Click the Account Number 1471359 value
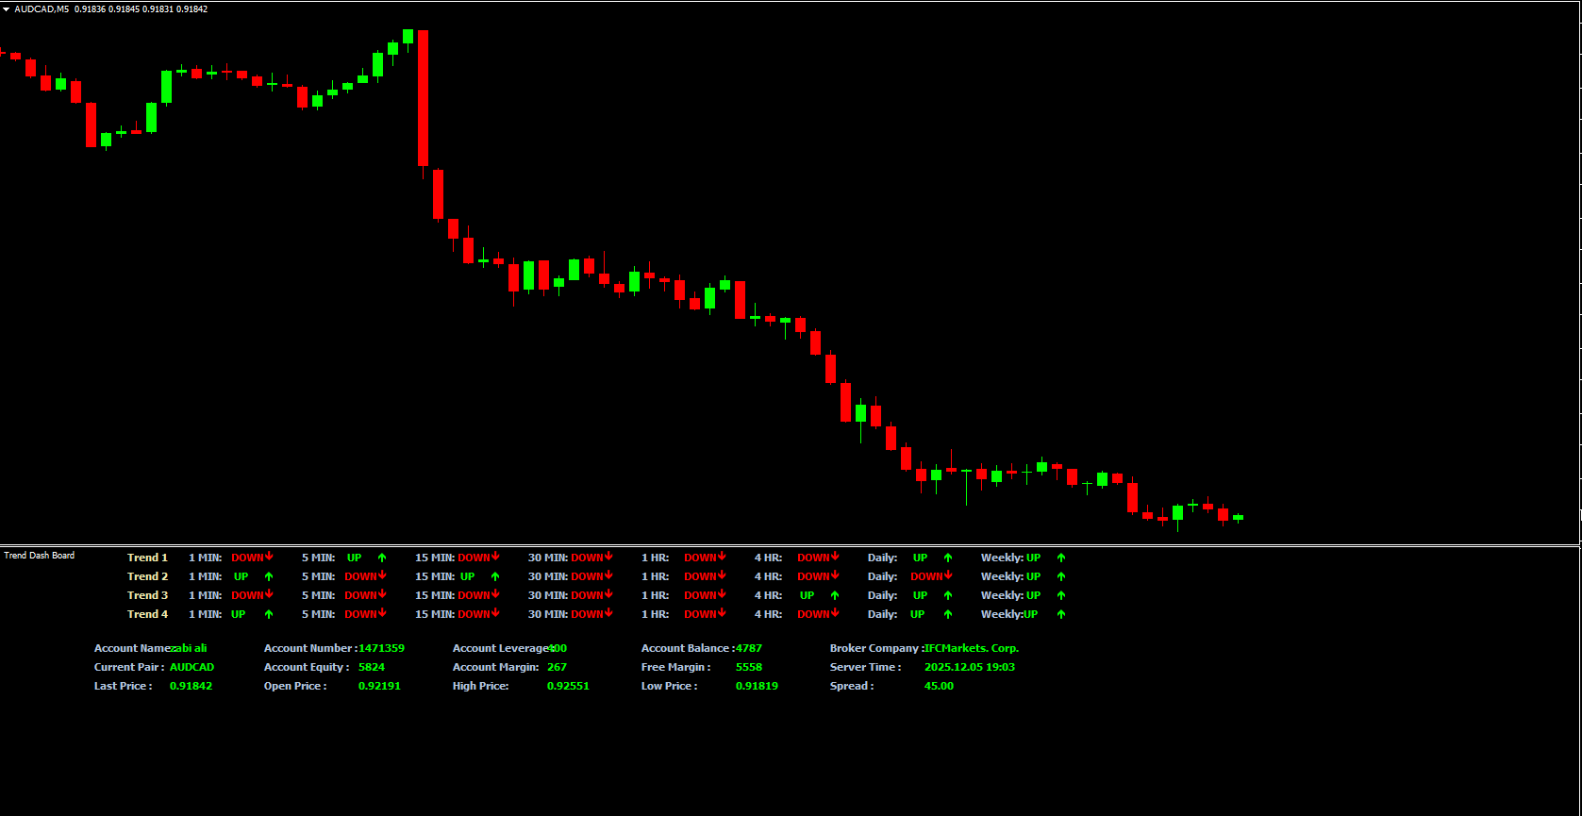Screen dimensions: 1582x816 pos(381,648)
